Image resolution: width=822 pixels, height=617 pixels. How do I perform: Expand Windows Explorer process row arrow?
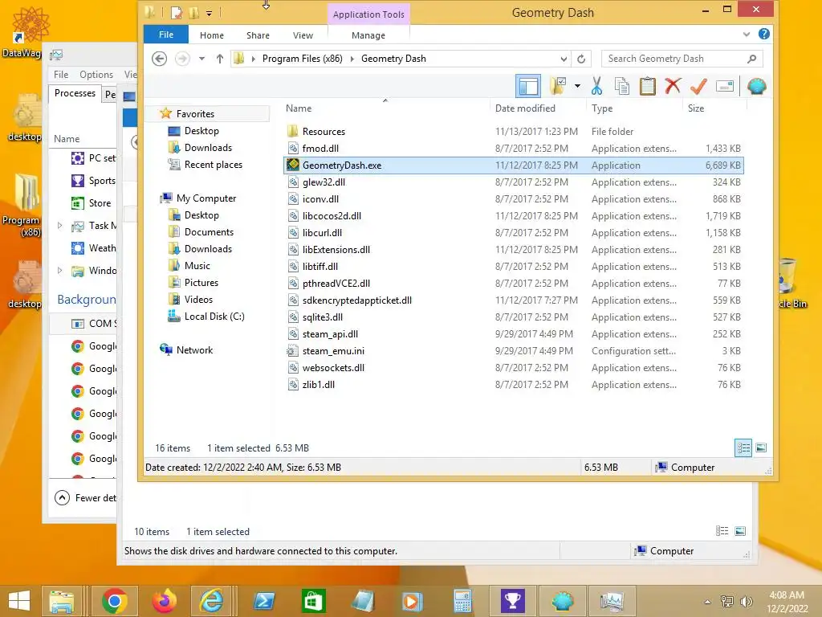tap(59, 270)
